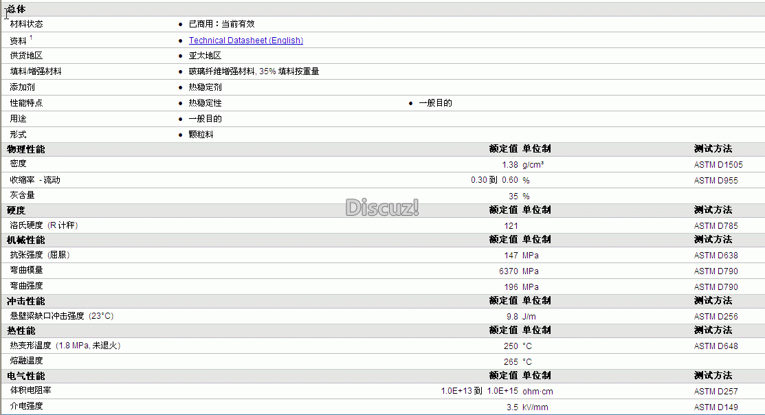Image resolution: width=765 pixels, height=415 pixels.
Task: Click the '测试方法' header in 物理性能 row
Action: pos(713,148)
